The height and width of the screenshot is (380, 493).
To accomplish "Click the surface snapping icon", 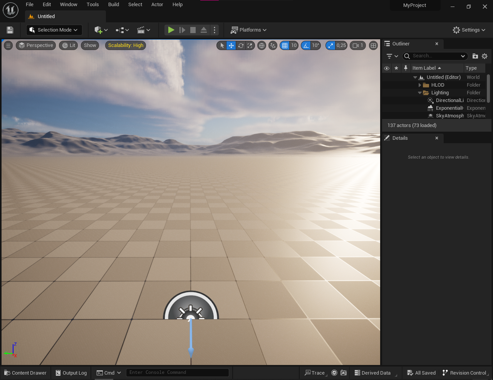I will (273, 45).
